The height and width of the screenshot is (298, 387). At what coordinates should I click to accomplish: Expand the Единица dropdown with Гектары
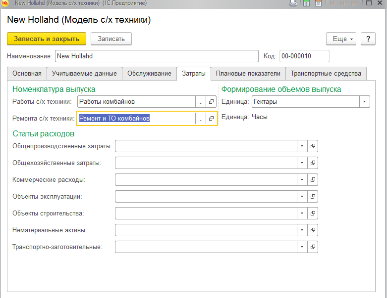click(x=365, y=102)
